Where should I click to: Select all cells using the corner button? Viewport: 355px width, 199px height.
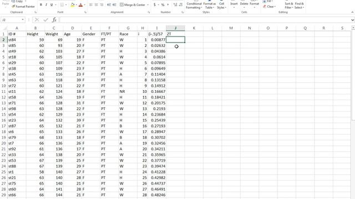4,28
